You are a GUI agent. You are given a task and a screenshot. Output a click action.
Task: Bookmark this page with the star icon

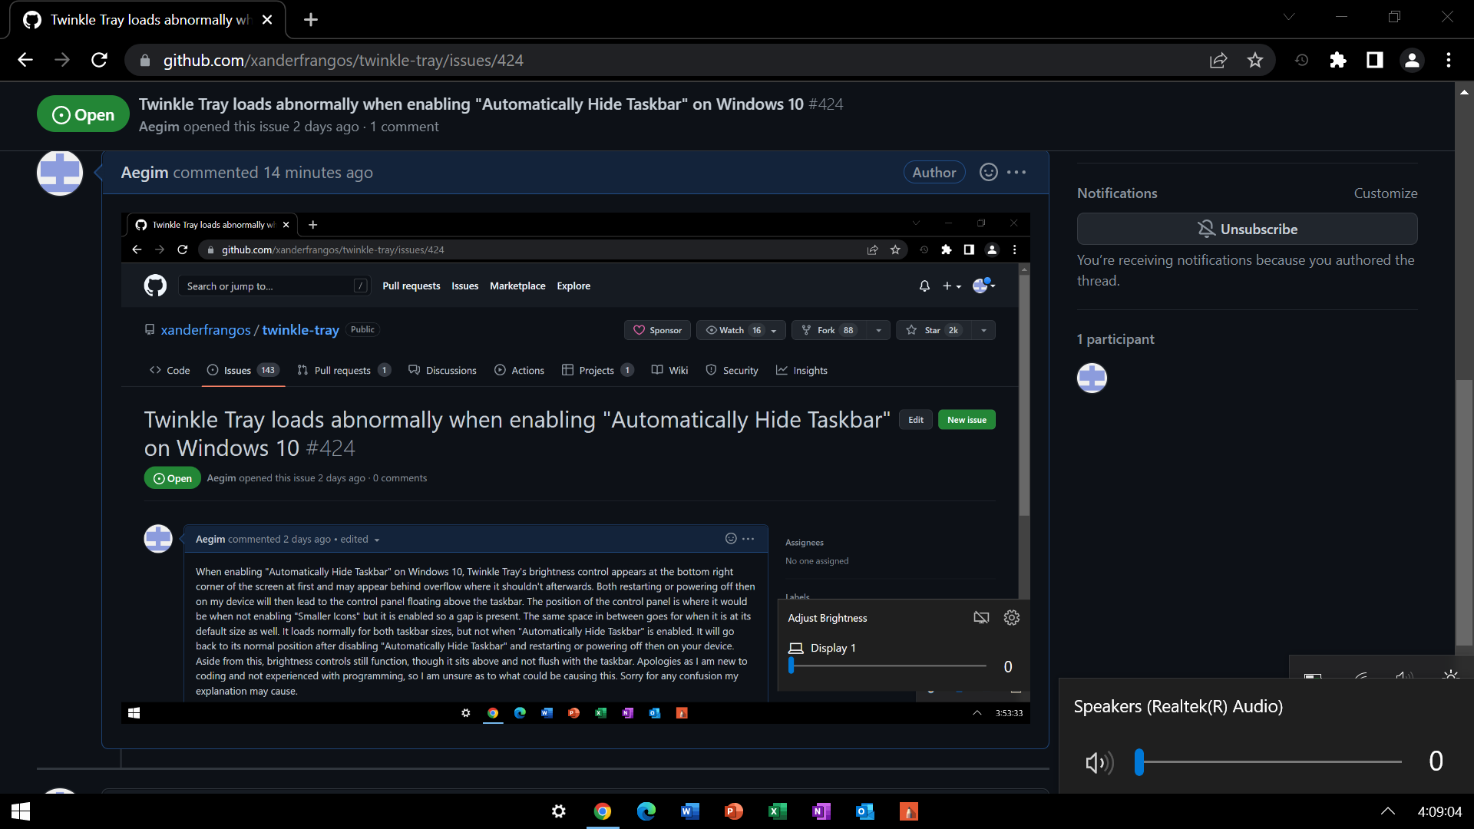(1255, 60)
